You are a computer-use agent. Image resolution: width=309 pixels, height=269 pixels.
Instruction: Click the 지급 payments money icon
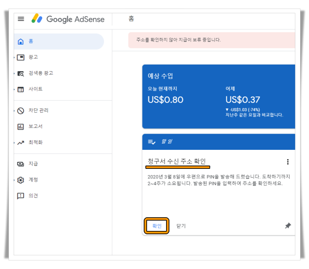tap(21, 164)
